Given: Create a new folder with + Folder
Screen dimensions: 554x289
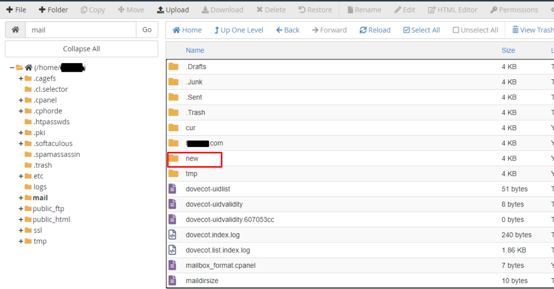Looking at the screenshot, I should pos(53,10).
